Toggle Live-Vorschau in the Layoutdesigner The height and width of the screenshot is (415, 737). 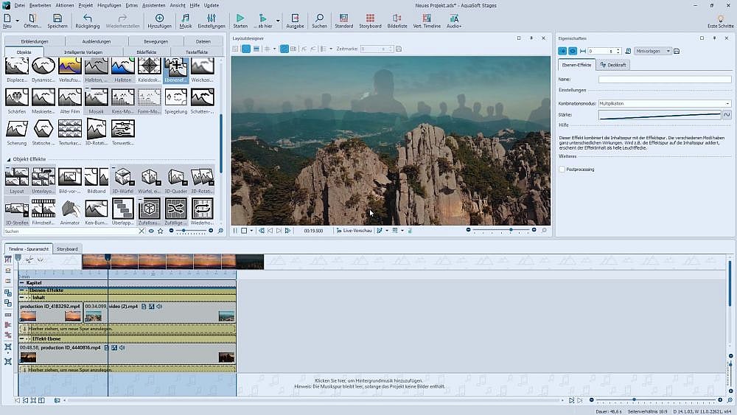point(354,231)
